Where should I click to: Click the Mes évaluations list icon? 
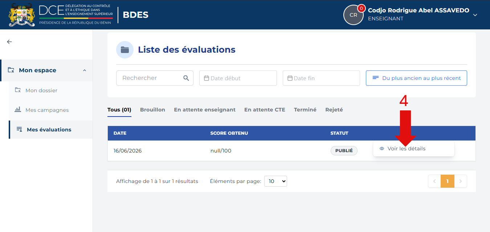[x=19, y=129]
